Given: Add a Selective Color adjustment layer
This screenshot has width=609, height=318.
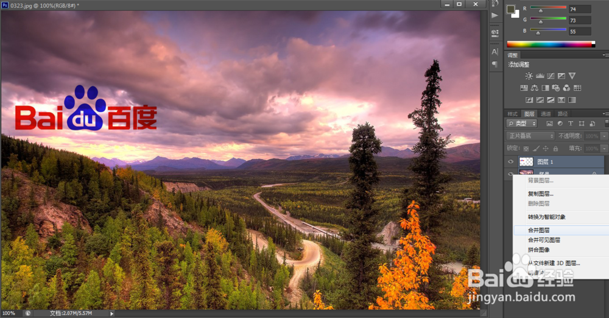Looking at the screenshot, I should (x=561, y=100).
